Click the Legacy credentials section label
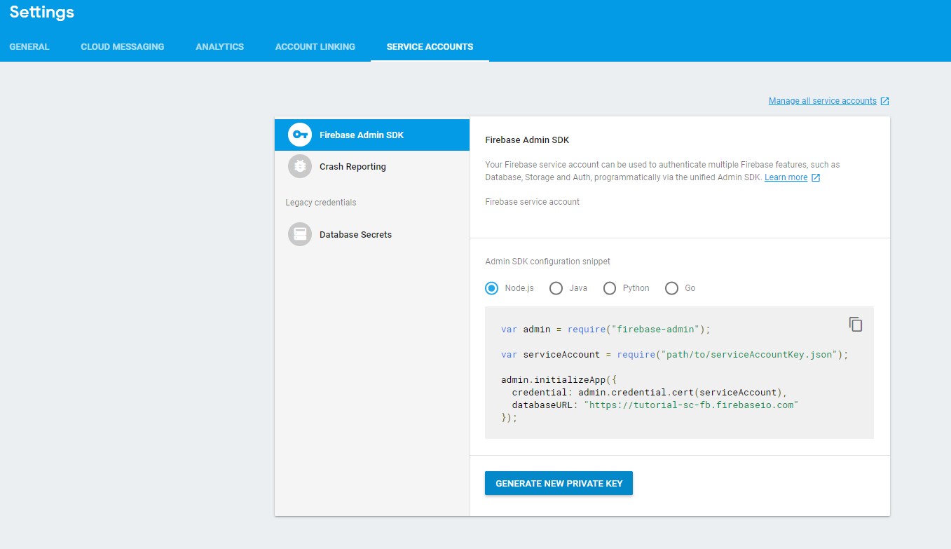Screen dimensions: 951x549 coord(321,203)
